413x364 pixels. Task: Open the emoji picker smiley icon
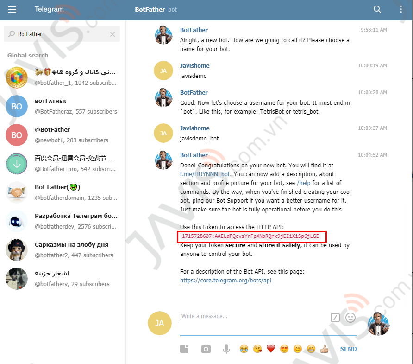pyautogui.click(x=350, y=318)
